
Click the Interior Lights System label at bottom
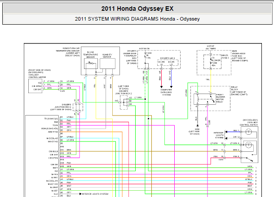pos(96,194)
